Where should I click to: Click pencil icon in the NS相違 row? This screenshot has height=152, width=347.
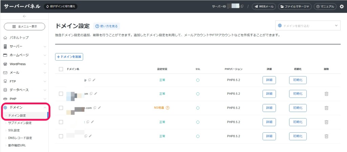pos(99,108)
